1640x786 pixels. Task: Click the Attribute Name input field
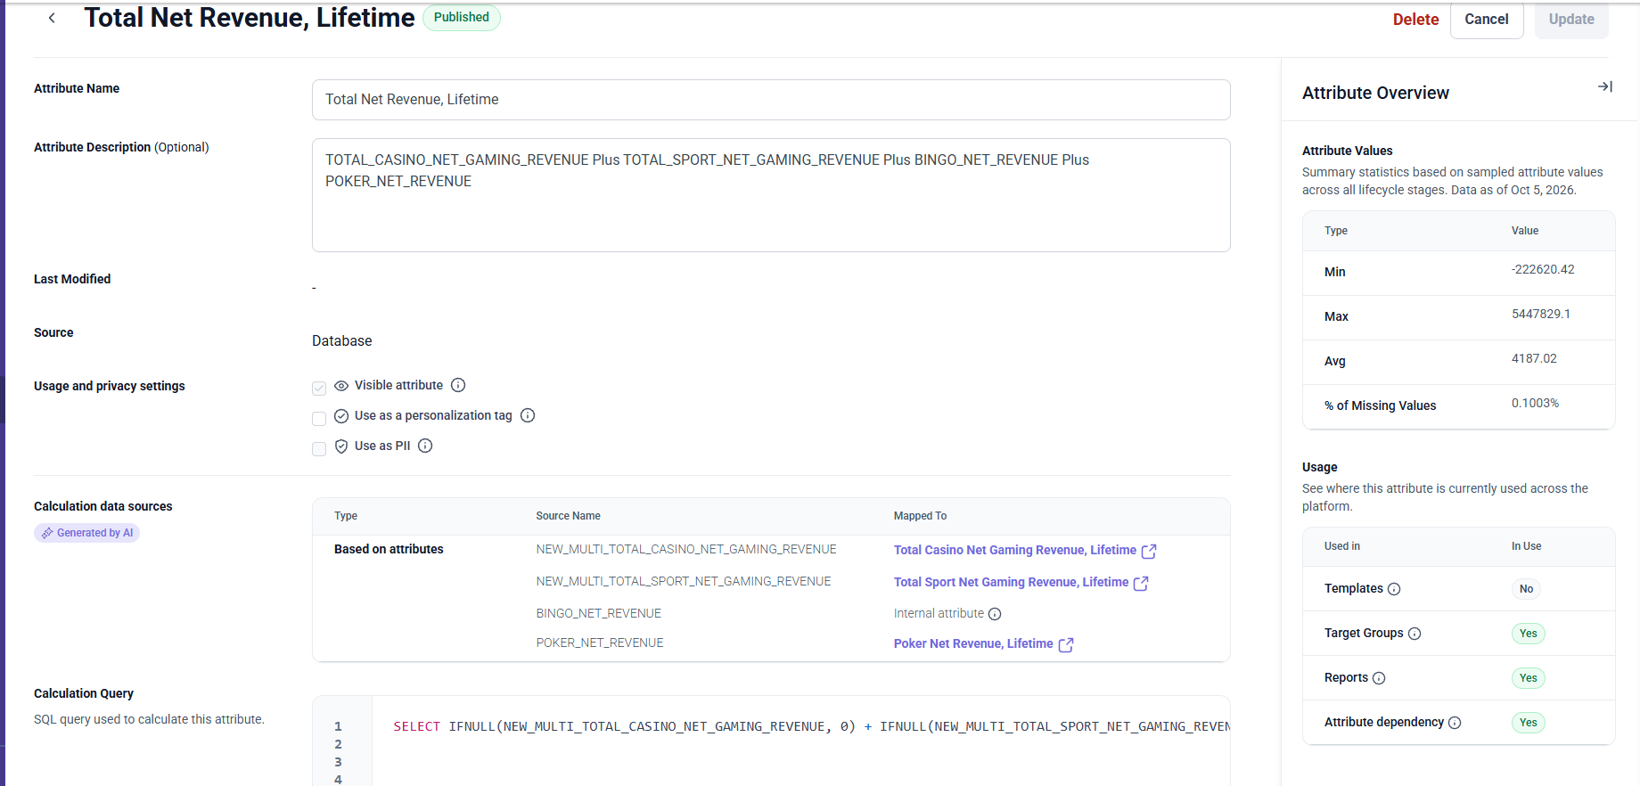(771, 100)
